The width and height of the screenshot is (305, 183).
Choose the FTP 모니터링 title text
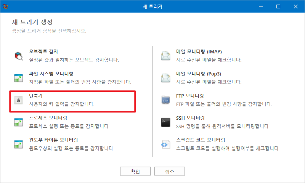tap(190, 96)
